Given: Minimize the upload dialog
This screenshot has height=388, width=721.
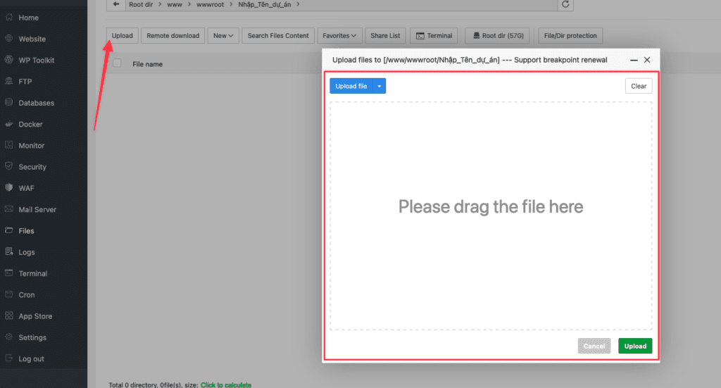Looking at the screenshot, I should coord(634,61).
